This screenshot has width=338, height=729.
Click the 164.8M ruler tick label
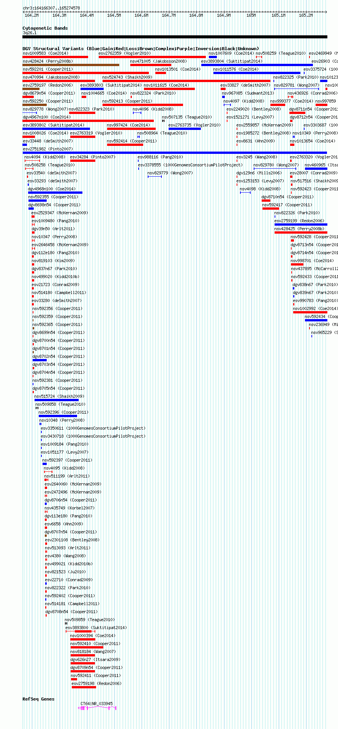click(x=196, y=15)
